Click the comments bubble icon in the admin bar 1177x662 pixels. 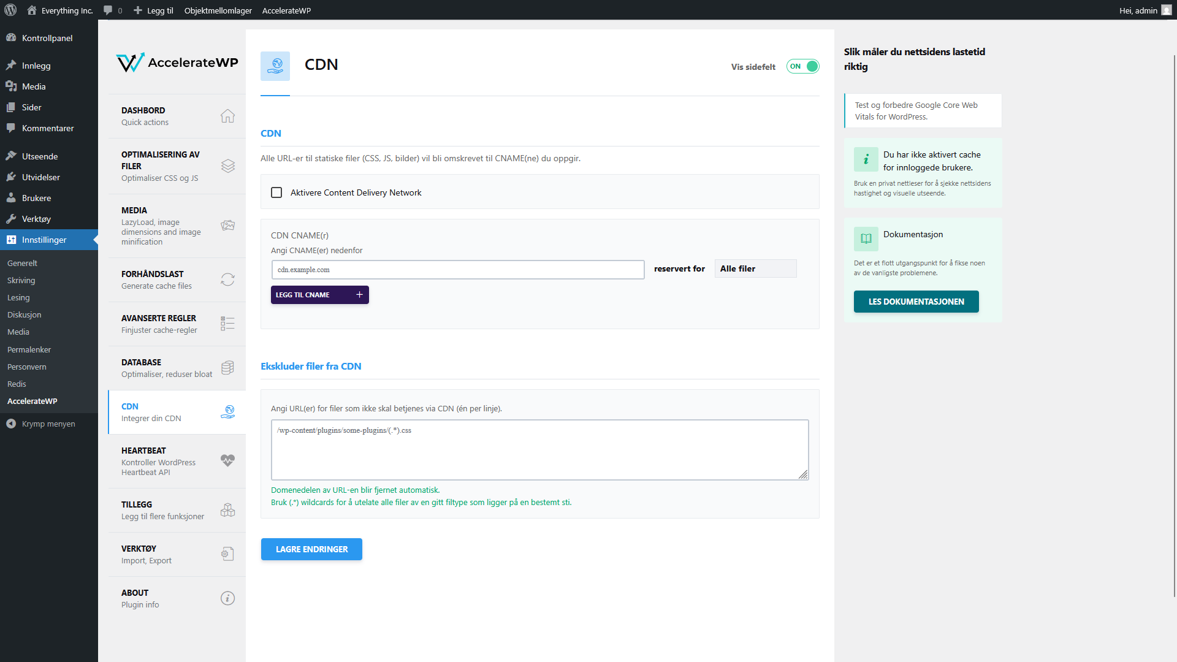pyautogui.click(x=108, y=10)
